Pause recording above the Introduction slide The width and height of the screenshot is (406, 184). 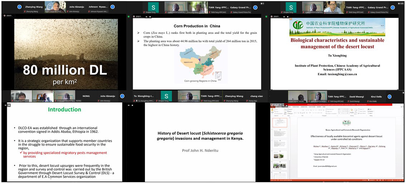point(5,105)
